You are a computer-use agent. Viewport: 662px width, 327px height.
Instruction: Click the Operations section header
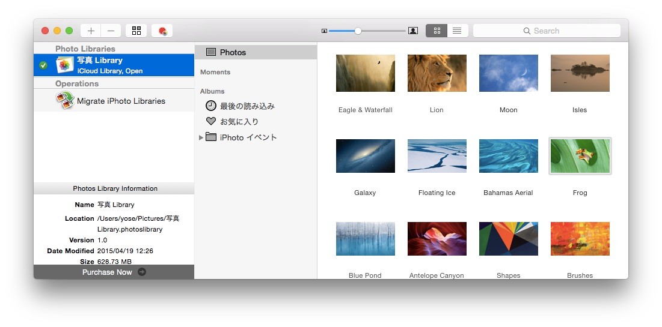77,83
